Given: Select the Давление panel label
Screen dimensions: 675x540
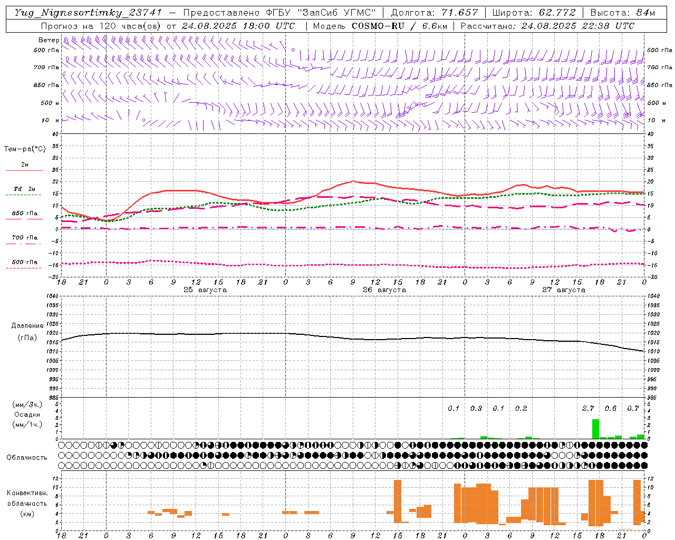Looking at the screenshot, I should click(27, 326).
